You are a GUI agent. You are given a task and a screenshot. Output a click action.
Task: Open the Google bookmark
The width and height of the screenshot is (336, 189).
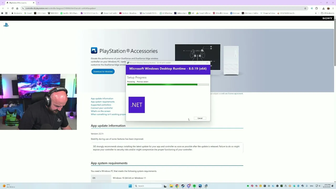point(28,13)
